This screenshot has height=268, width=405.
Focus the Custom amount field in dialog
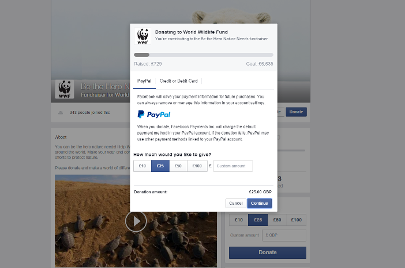(x=232, y=166)
